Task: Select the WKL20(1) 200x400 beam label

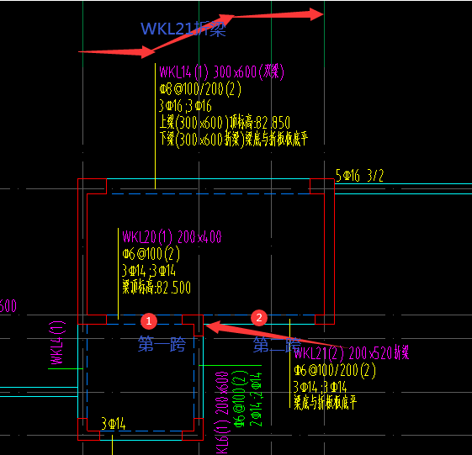Action: coord(172,237)
